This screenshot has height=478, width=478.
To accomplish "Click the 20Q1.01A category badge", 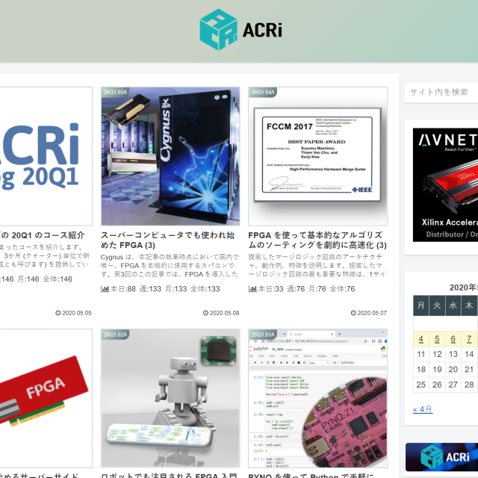I will point(264,335).
